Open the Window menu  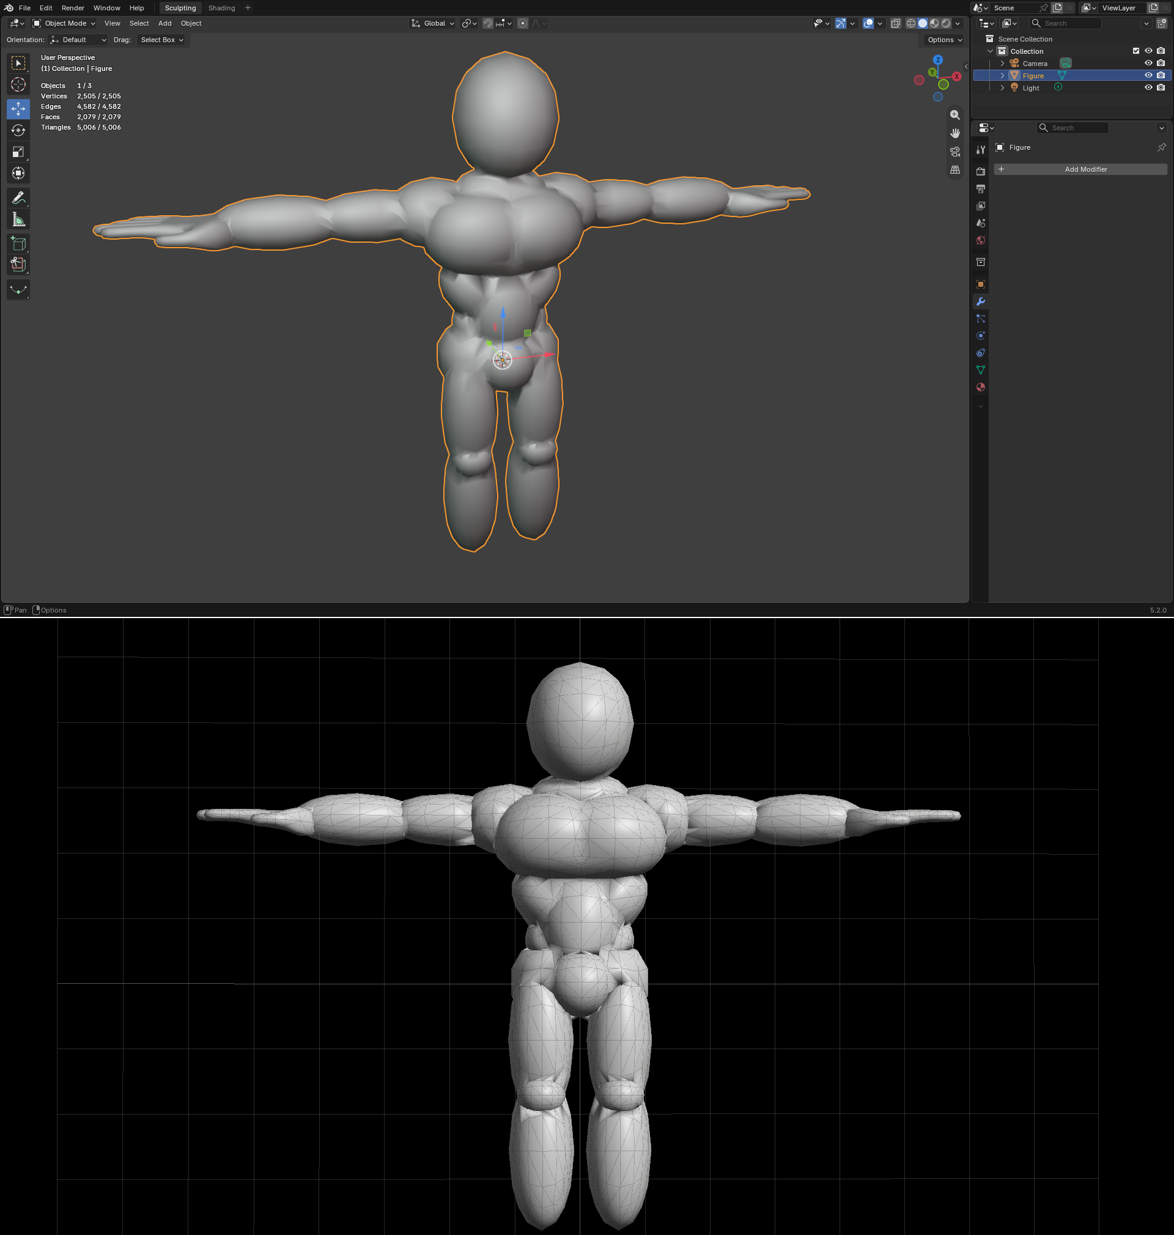point(106,8)
